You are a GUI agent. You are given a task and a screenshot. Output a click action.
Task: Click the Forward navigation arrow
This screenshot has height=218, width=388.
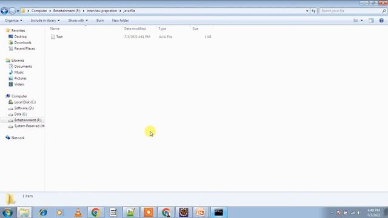click(x=12, y=11)
